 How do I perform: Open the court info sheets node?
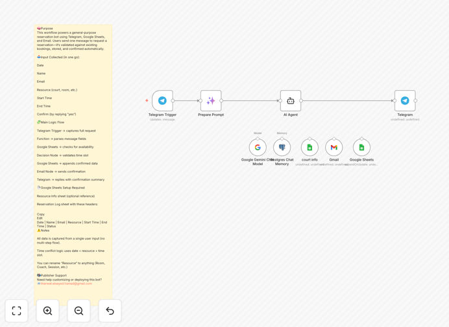[x=309, y=148]
